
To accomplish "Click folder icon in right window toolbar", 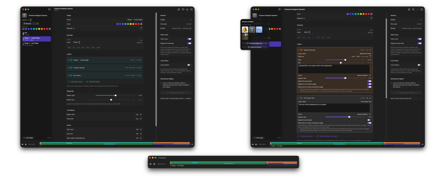I will (413, 9).
